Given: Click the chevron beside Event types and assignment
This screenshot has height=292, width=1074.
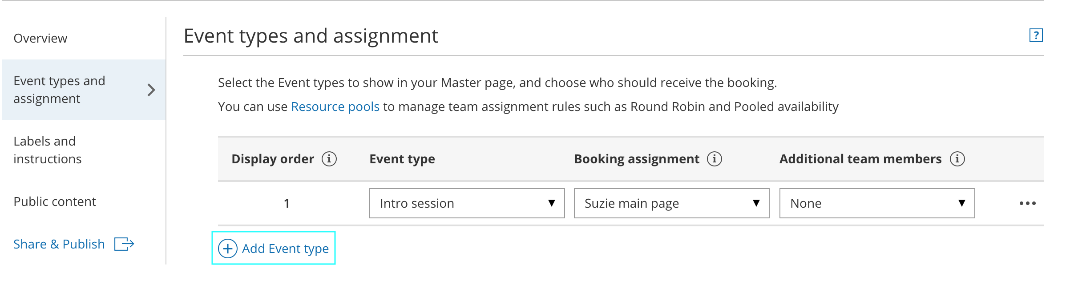Looking at the screenshot, I should (x=151, y=90).
